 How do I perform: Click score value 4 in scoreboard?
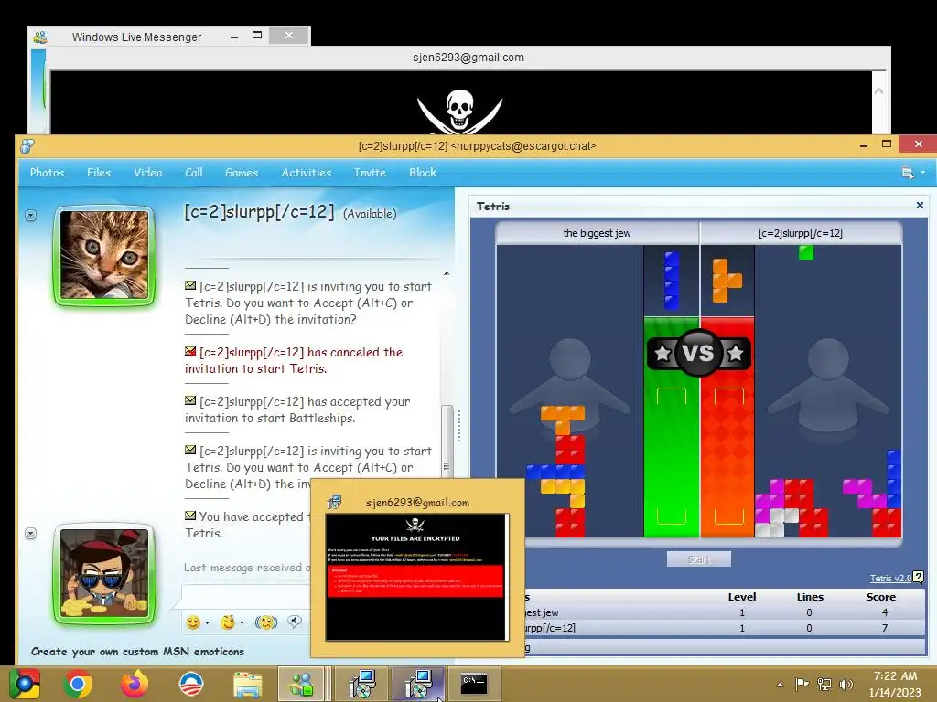(885, 612)
